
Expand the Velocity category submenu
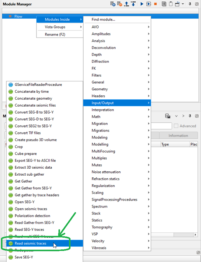117,241
